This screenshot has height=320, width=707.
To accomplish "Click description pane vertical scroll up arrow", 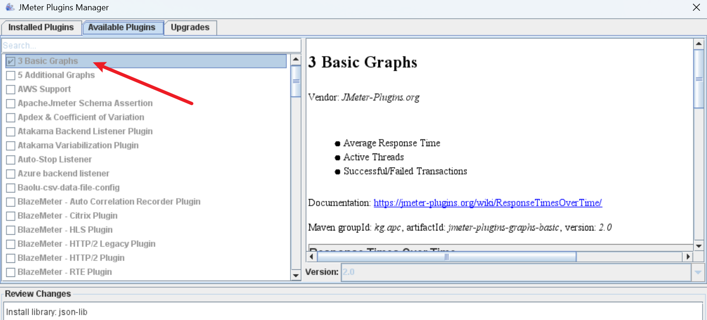I will pos(699,44).
